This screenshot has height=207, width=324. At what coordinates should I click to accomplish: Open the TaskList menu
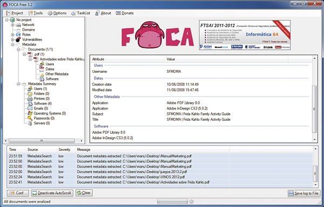(81, 13)
